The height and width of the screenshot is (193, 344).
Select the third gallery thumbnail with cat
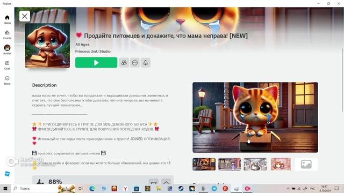(x=255, y=164)
